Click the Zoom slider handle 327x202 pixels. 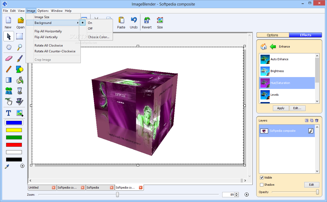pyautogui.click(x=117, y=194)
